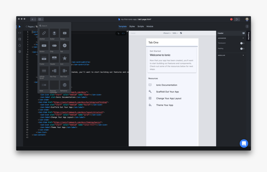Open the image assets panel in sidebar

20,39
